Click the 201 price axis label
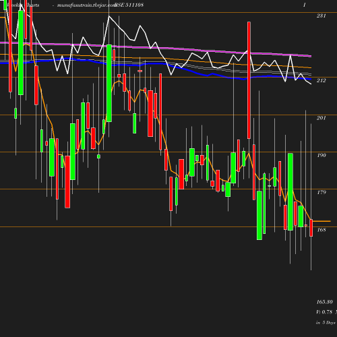The height and width of the screenshot is (337, 337). (321, 118)
